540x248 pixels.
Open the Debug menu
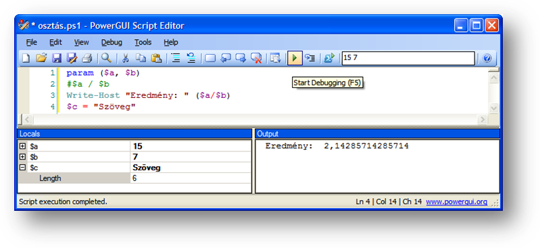(112, 43)
